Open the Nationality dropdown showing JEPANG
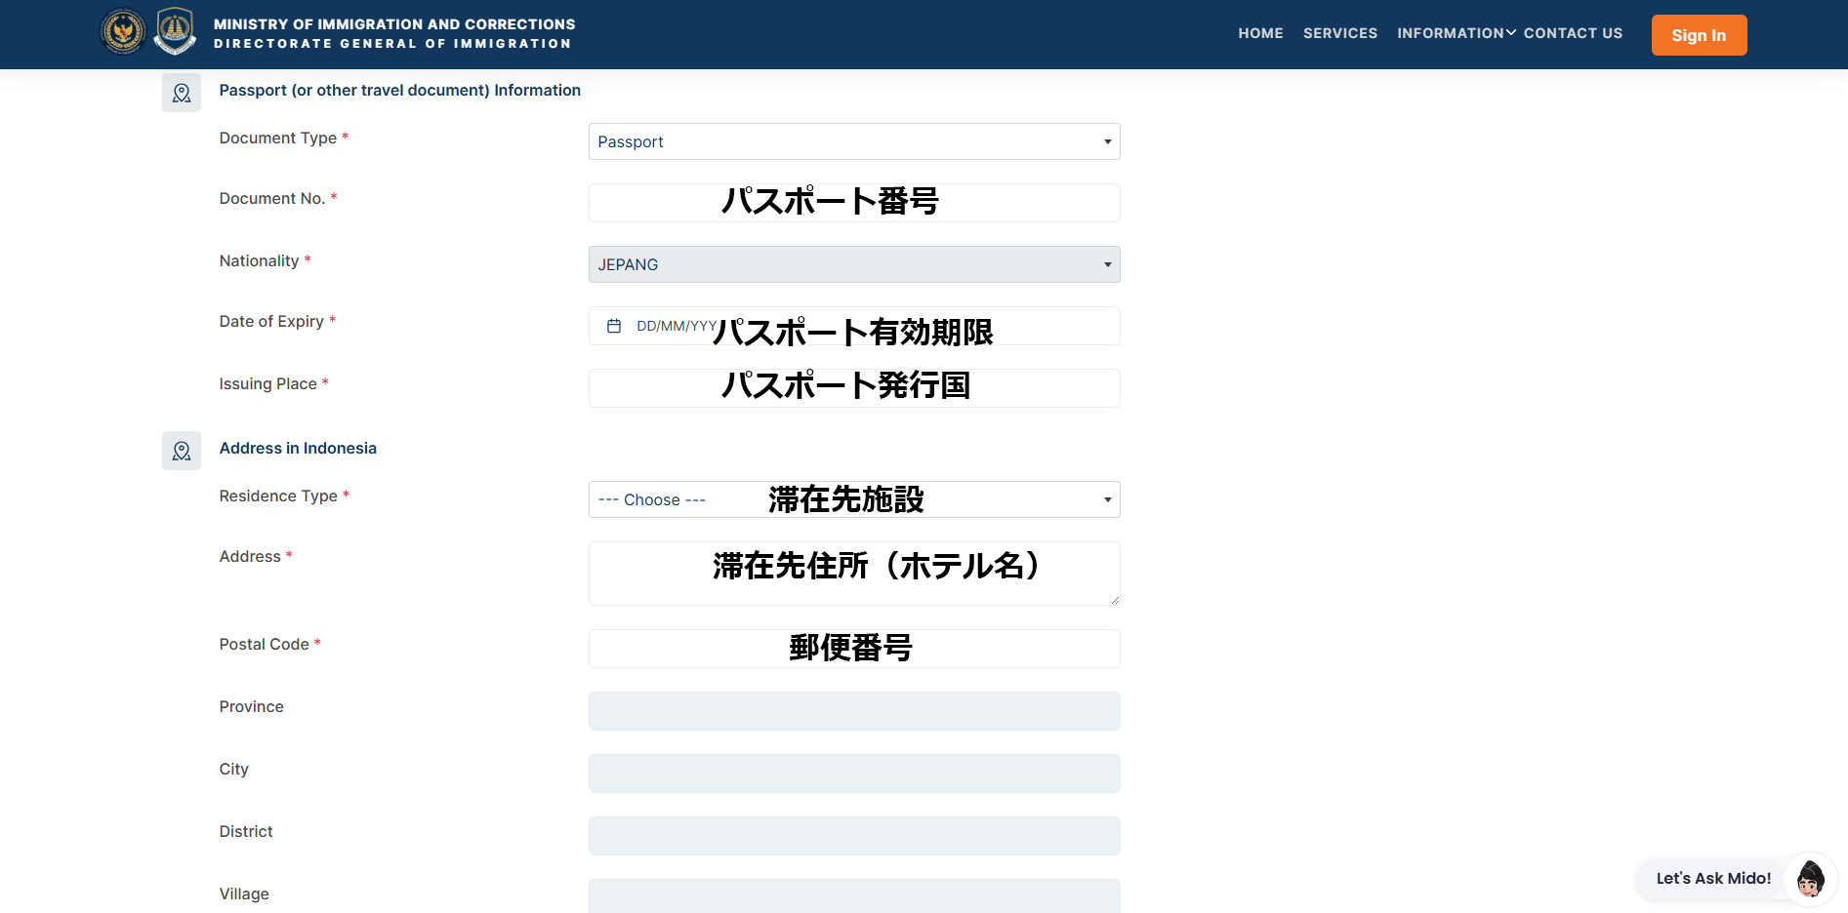Image resolution: width=1848 pixels, height=913 pixels. click(853, 264)
